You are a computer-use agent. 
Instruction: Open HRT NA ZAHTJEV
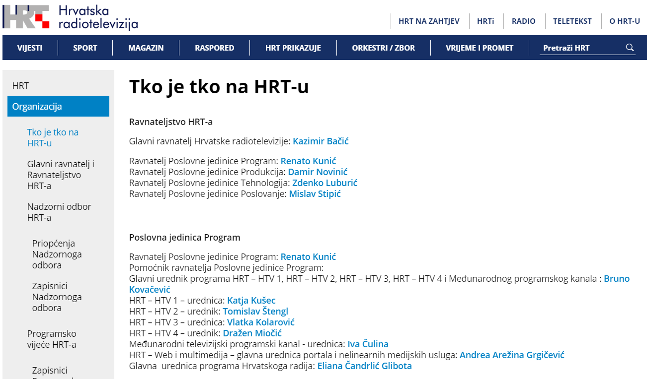429,21
